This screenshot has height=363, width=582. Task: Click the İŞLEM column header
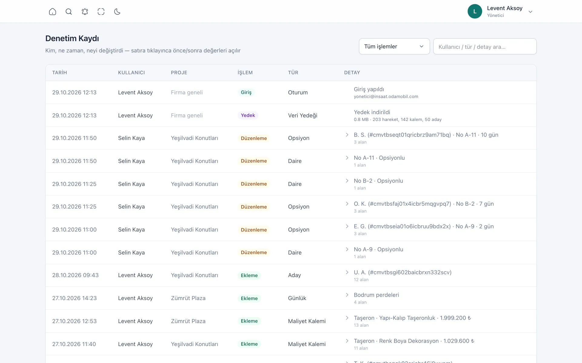point(245,73)
